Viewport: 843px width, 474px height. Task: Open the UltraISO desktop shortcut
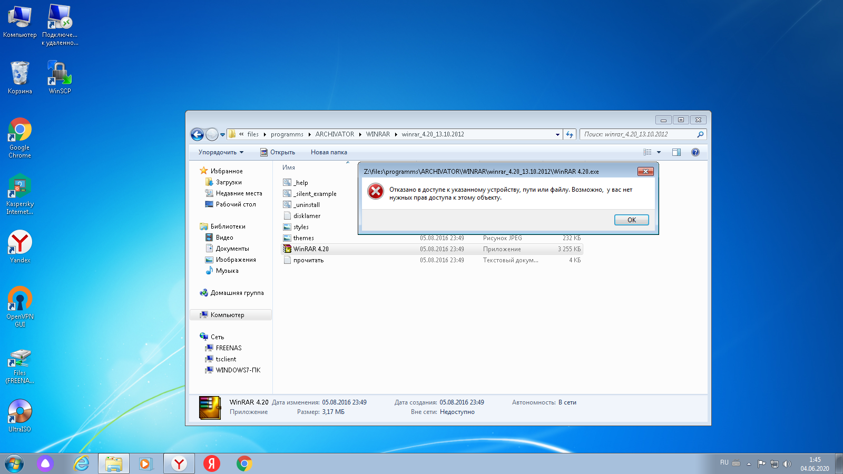[x=20, y=416]
